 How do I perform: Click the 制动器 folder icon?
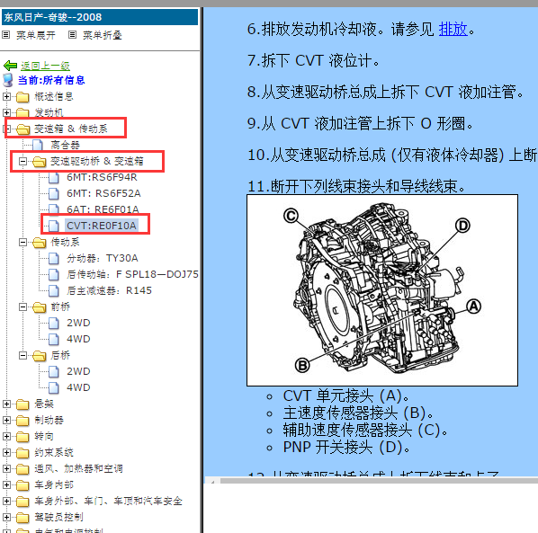(22, 421)
